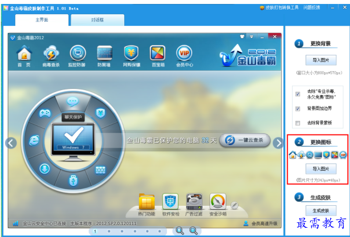
Task: Go to next preview with right arrow
Action: pyautogui.click(x=278, y=143)
